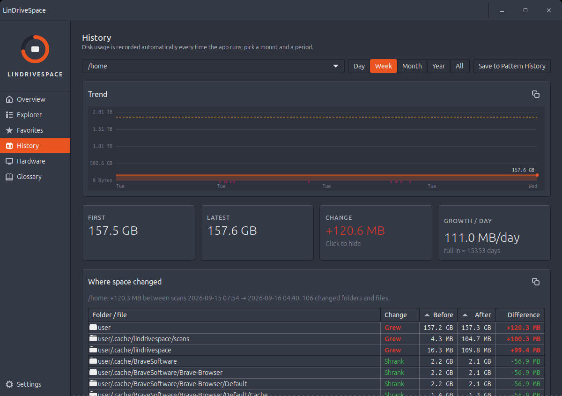Click the Folder / file column header
562x396 pixels.
click(x=234, y=315)
